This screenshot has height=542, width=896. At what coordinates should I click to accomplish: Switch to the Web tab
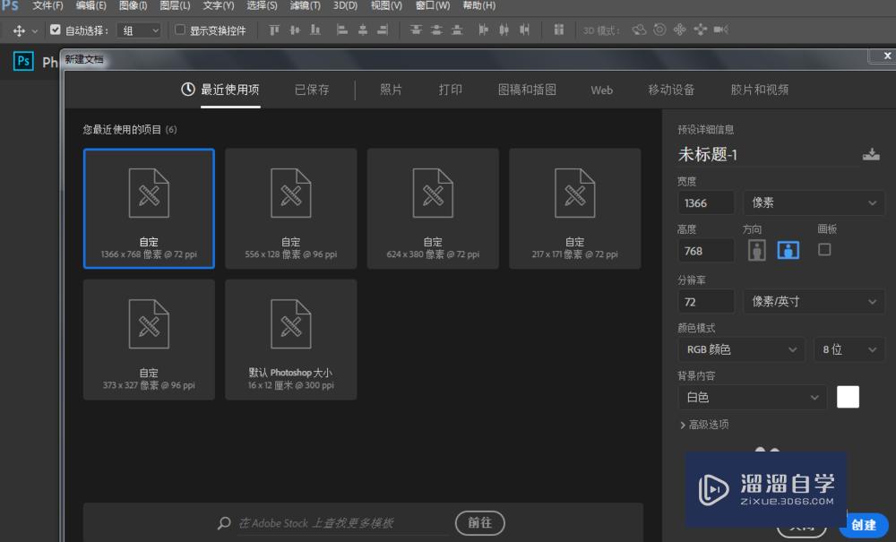[602, 90]
